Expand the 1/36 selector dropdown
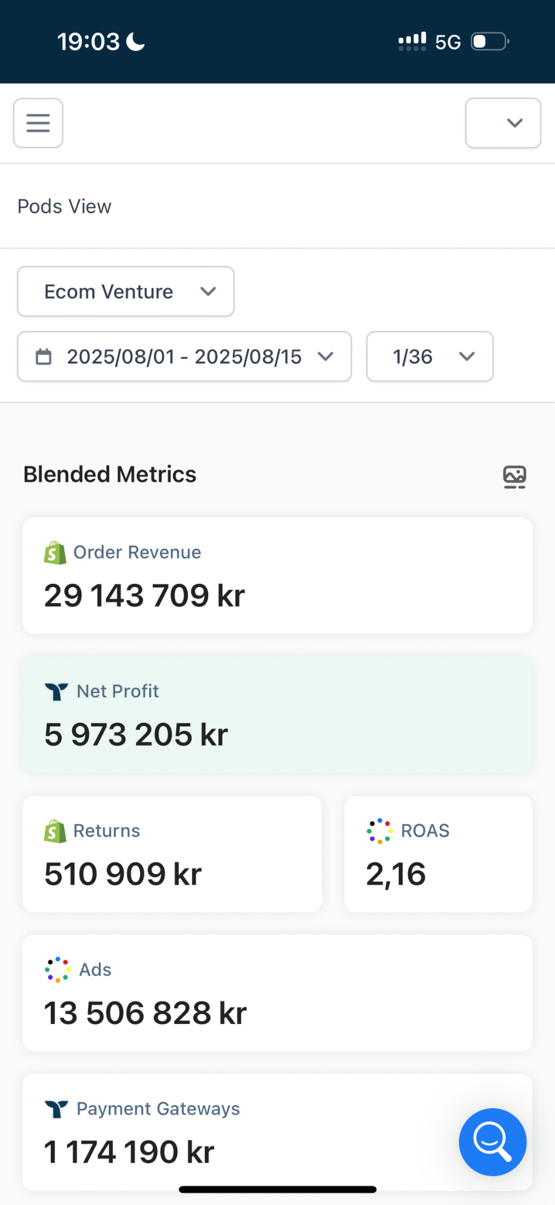 pyautogui.click(x=430, y=357)
